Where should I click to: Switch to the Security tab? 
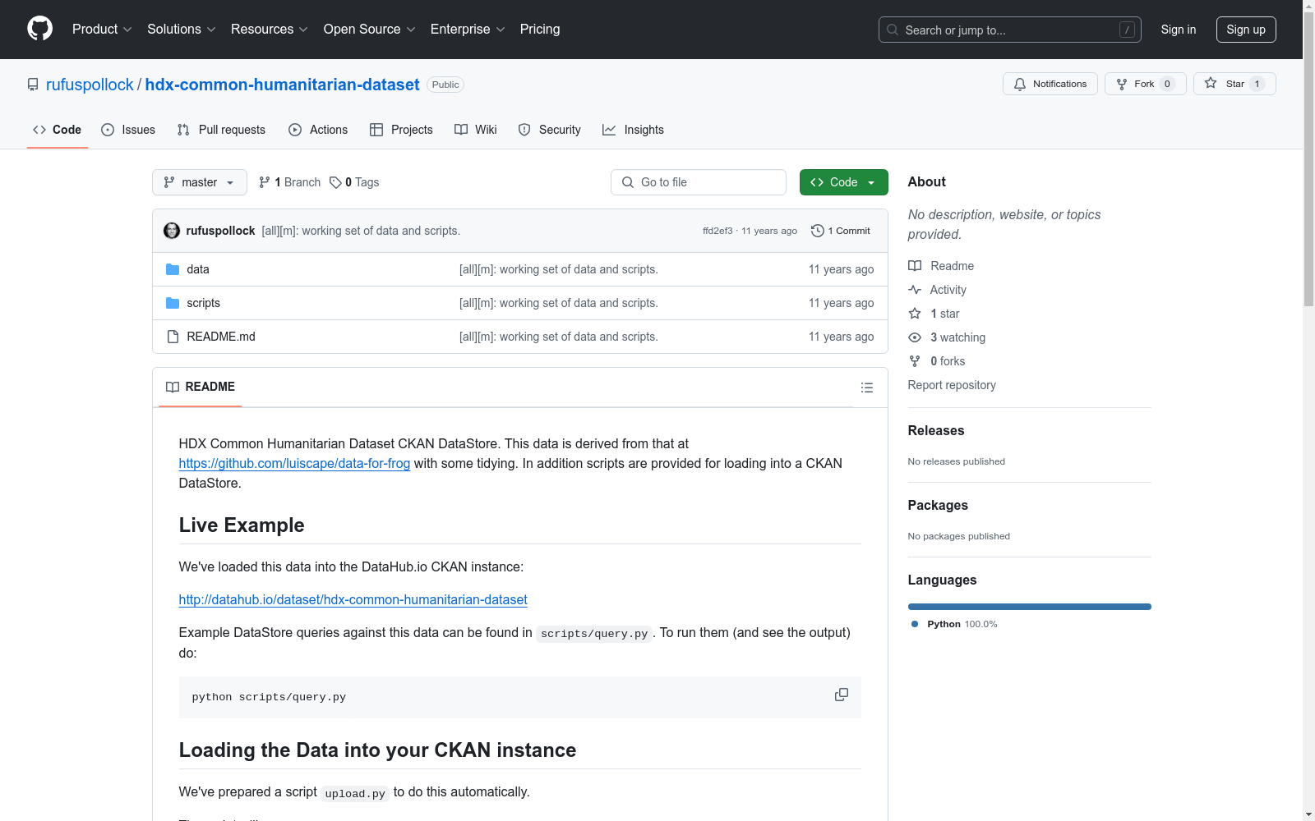[x=550, y=130]
